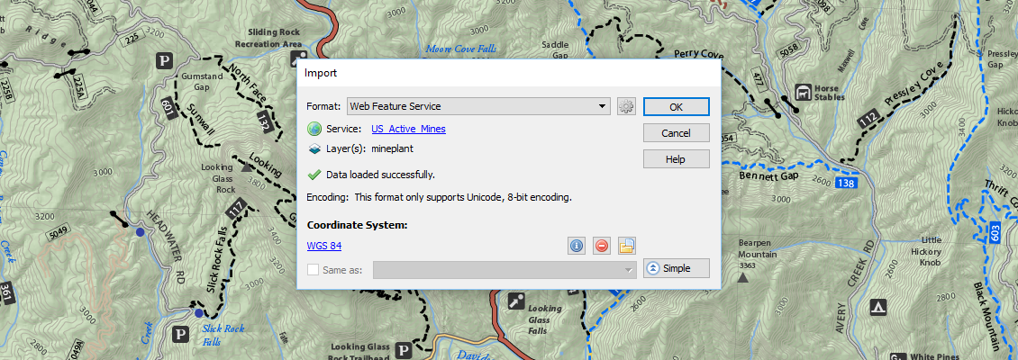The image size is (1018, 360).
Task: Open the US_Active_Mines service link
Action: [x=408, y=130]
